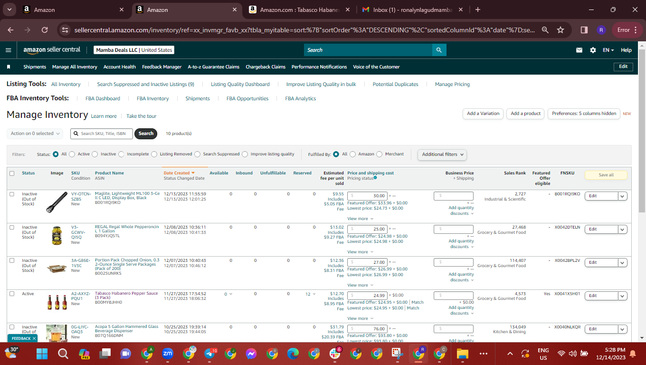Open the Manage All Inventory menu item

coord(75,67)
